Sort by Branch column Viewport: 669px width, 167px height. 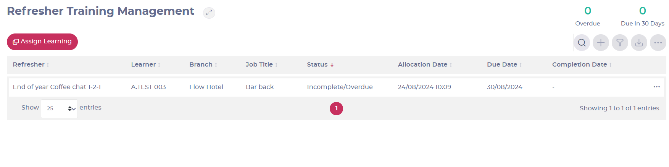(203, 65)
